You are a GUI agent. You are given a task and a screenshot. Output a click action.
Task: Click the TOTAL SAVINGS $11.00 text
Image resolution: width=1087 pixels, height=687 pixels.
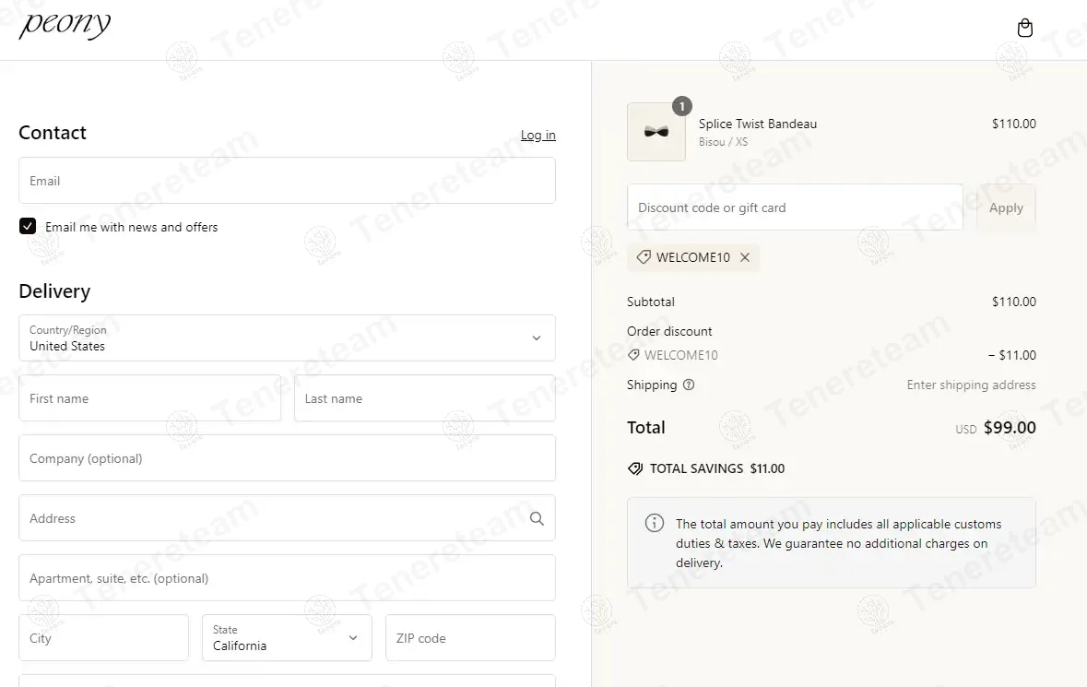pyautogui.click(x=716, y=468)
